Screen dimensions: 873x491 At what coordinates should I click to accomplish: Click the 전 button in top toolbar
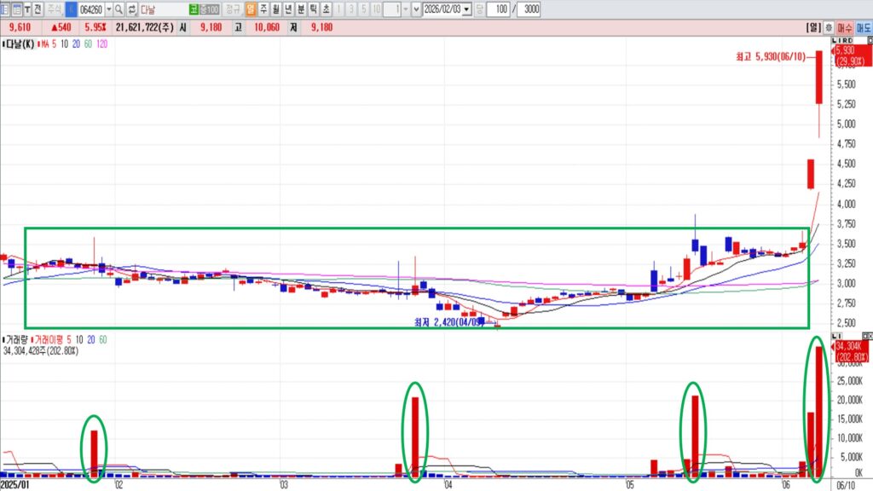click(38, 9)
